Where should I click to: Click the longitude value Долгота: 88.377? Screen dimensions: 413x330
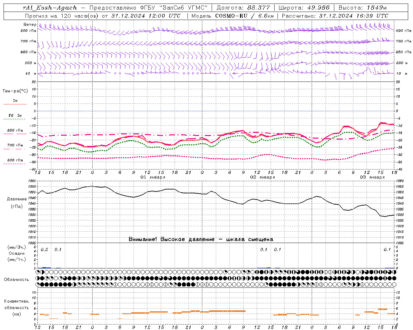point(243,8)
